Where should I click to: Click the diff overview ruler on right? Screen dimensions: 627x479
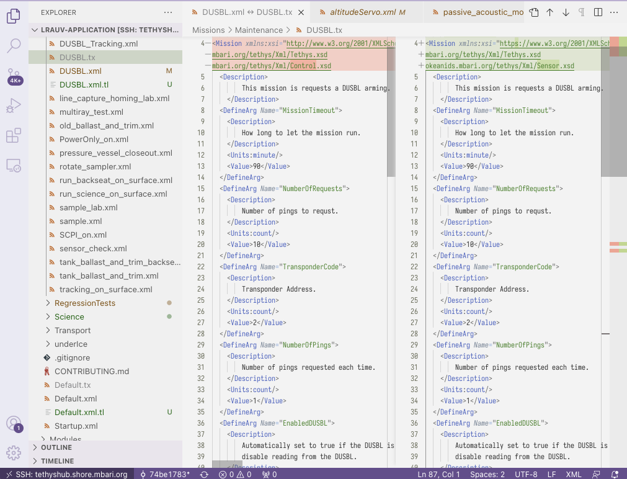[618, 248]
